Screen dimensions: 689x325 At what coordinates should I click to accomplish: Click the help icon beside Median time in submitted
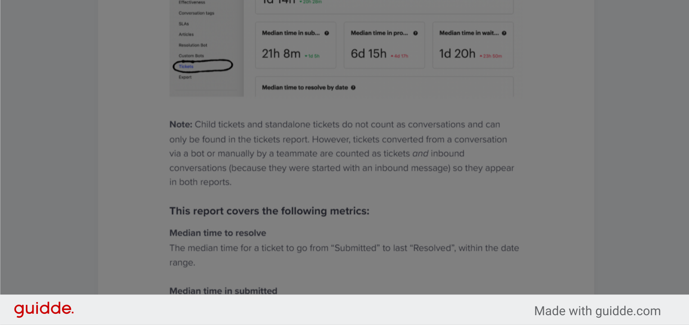(x=326, y=33)
